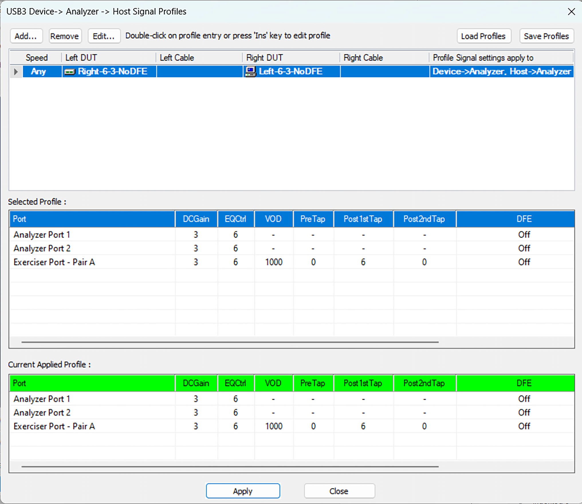Click the bottom Close button
The image size is (582, 504).
[x=339, y=491]
